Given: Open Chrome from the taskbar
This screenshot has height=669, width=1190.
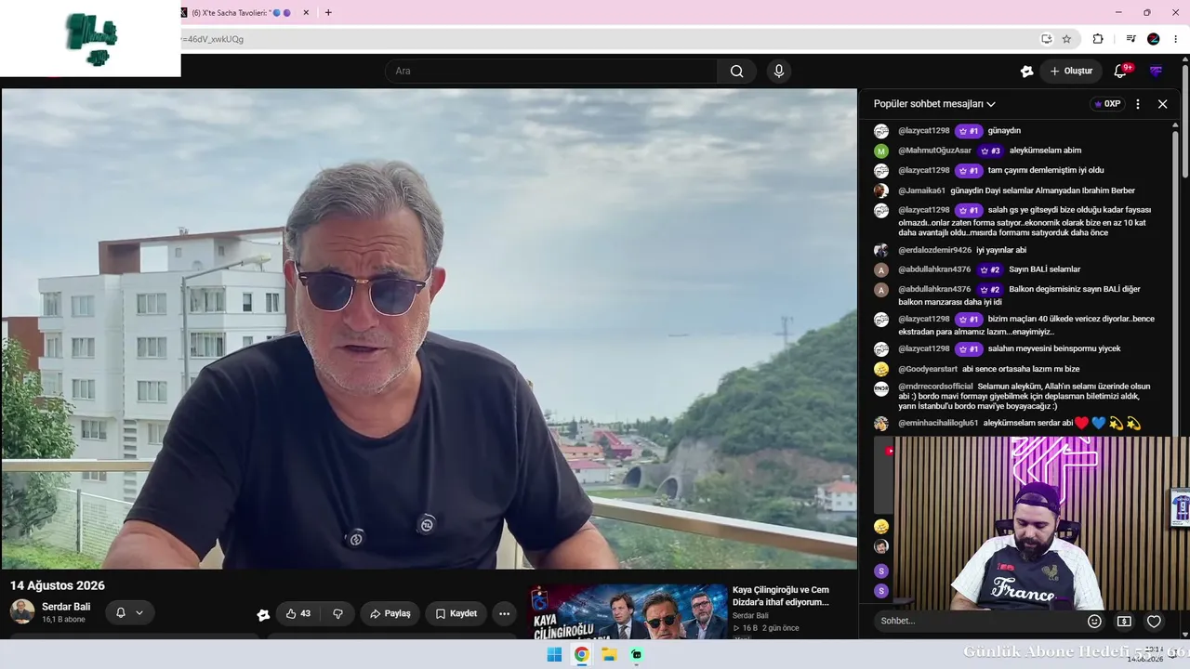Looking at the screenshot, I should [x=581, y=654].
